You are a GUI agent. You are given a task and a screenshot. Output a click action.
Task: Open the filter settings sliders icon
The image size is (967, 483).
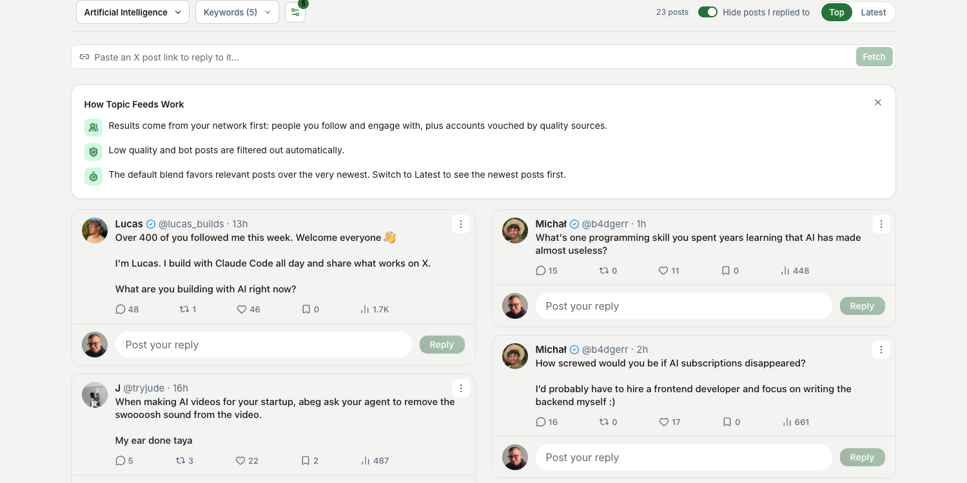295,12
